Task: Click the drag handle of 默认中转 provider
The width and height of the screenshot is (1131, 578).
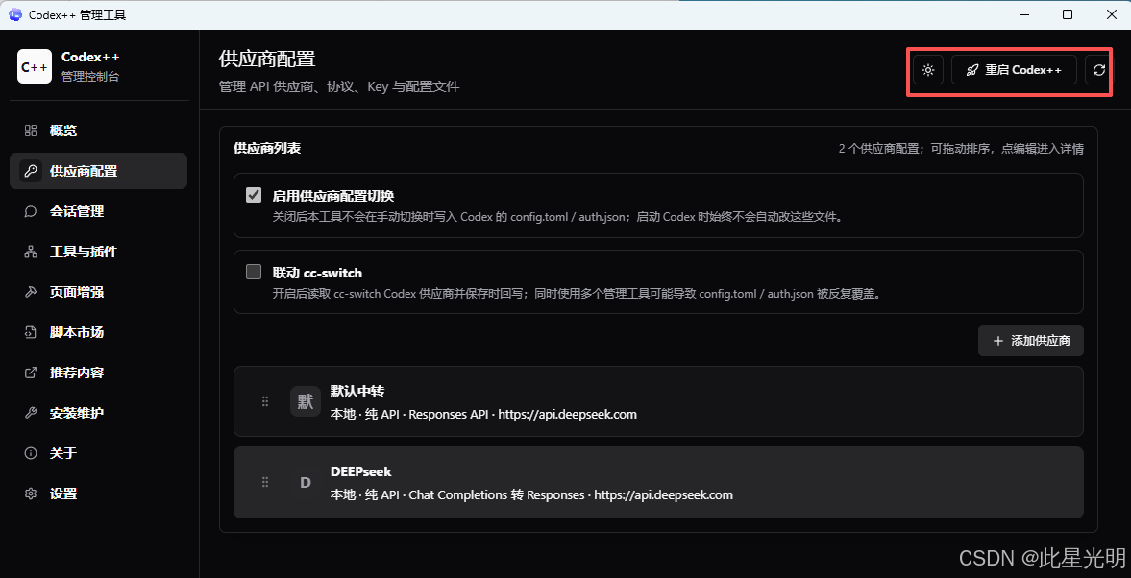Action: [x=264, y=401]
